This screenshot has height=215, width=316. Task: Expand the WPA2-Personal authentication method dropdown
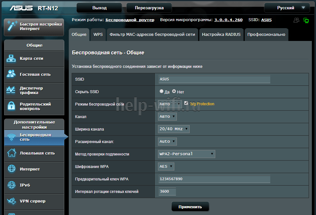[x=186, y=154]
